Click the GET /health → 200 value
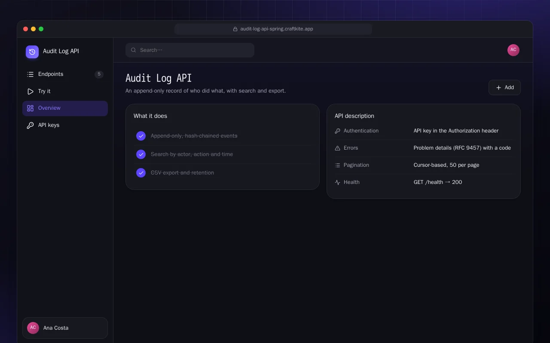The width and height of the screenshot is (550, 343). coord(438,182)
